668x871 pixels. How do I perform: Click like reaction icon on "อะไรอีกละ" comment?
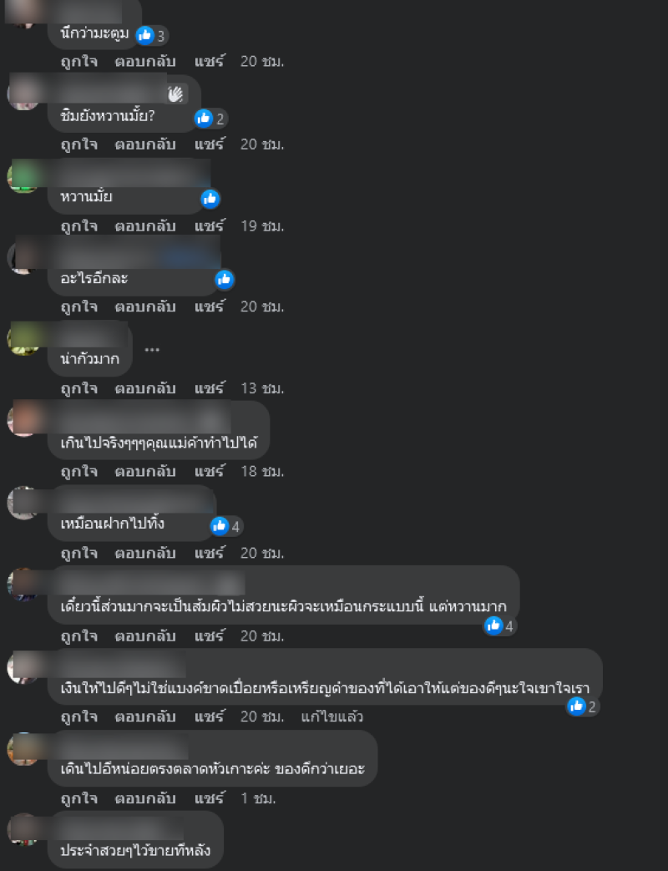(x=224, y=279)
